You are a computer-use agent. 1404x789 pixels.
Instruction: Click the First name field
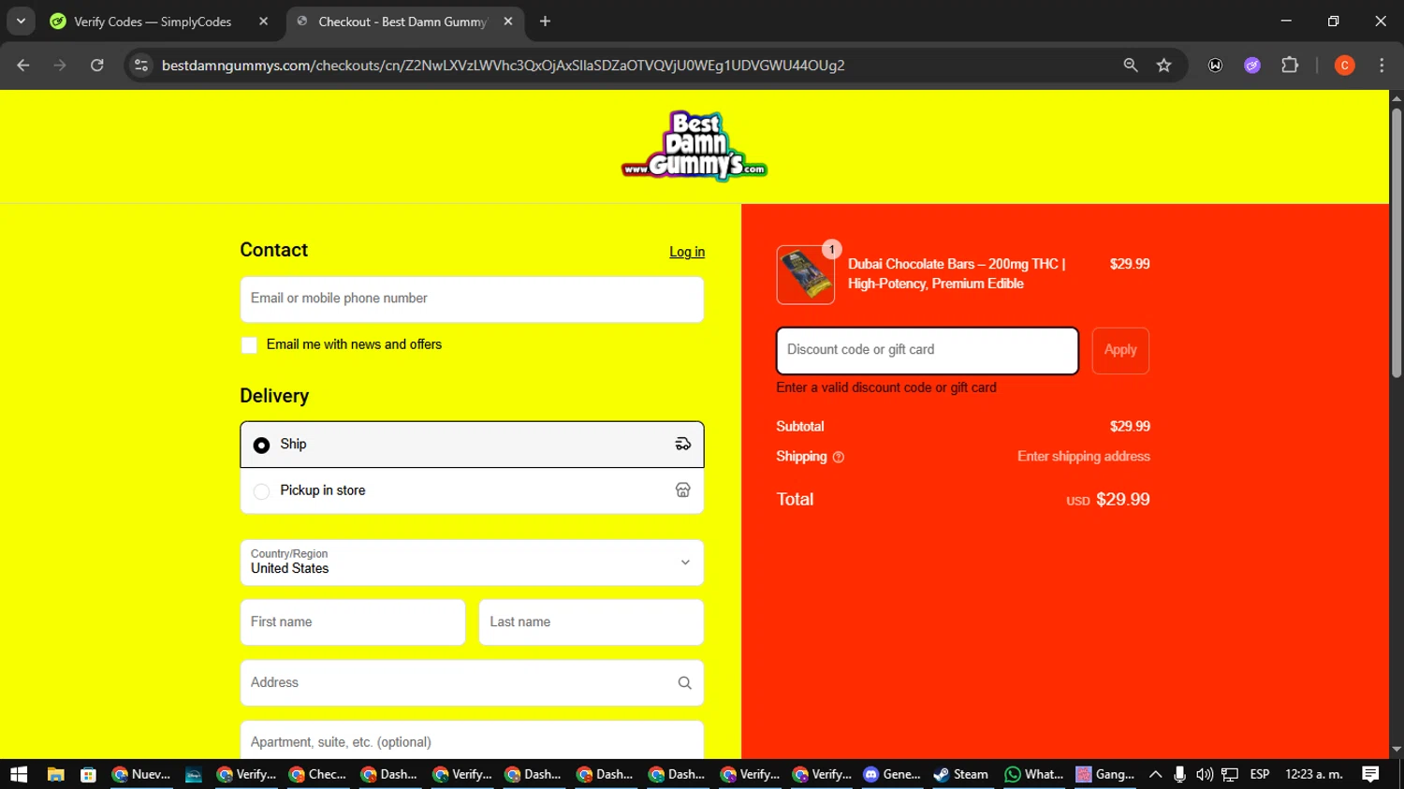pos(353,622)
